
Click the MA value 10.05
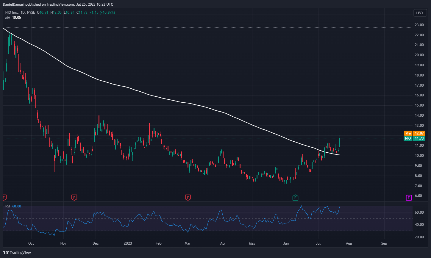(17, 18)
